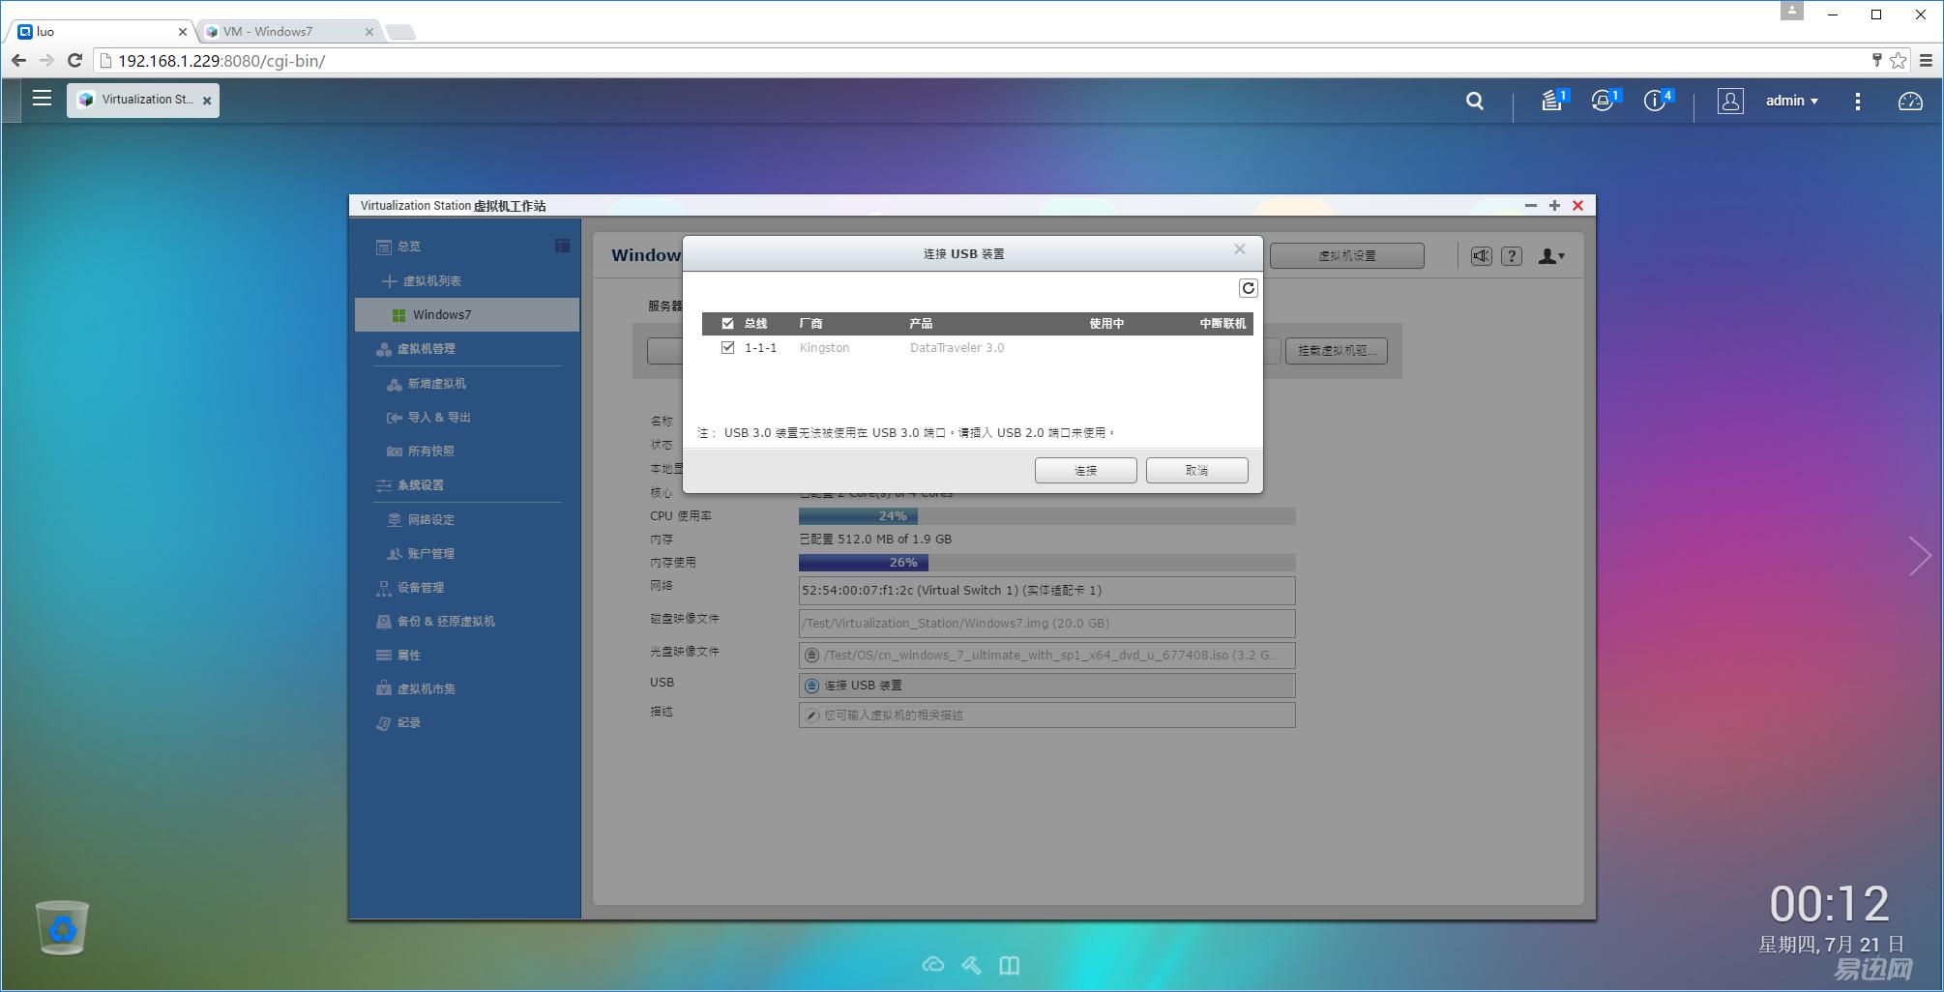Click the description input field
The width and height of the screenshot is (1944, 992).
pyautogui.click(x=1046, y=715)
